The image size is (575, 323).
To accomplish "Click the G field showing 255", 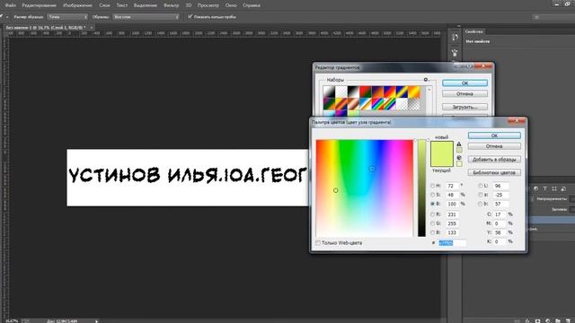I will [x=453, y=223].
